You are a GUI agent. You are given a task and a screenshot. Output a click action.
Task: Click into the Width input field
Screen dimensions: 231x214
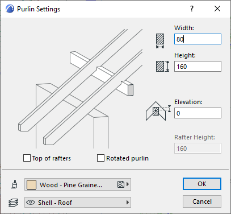[198, 39]
